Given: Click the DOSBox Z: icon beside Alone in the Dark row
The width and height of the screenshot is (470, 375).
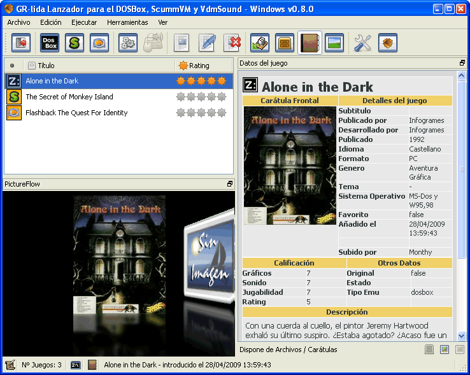Looking at the screenshot, I should click(14, 81).
